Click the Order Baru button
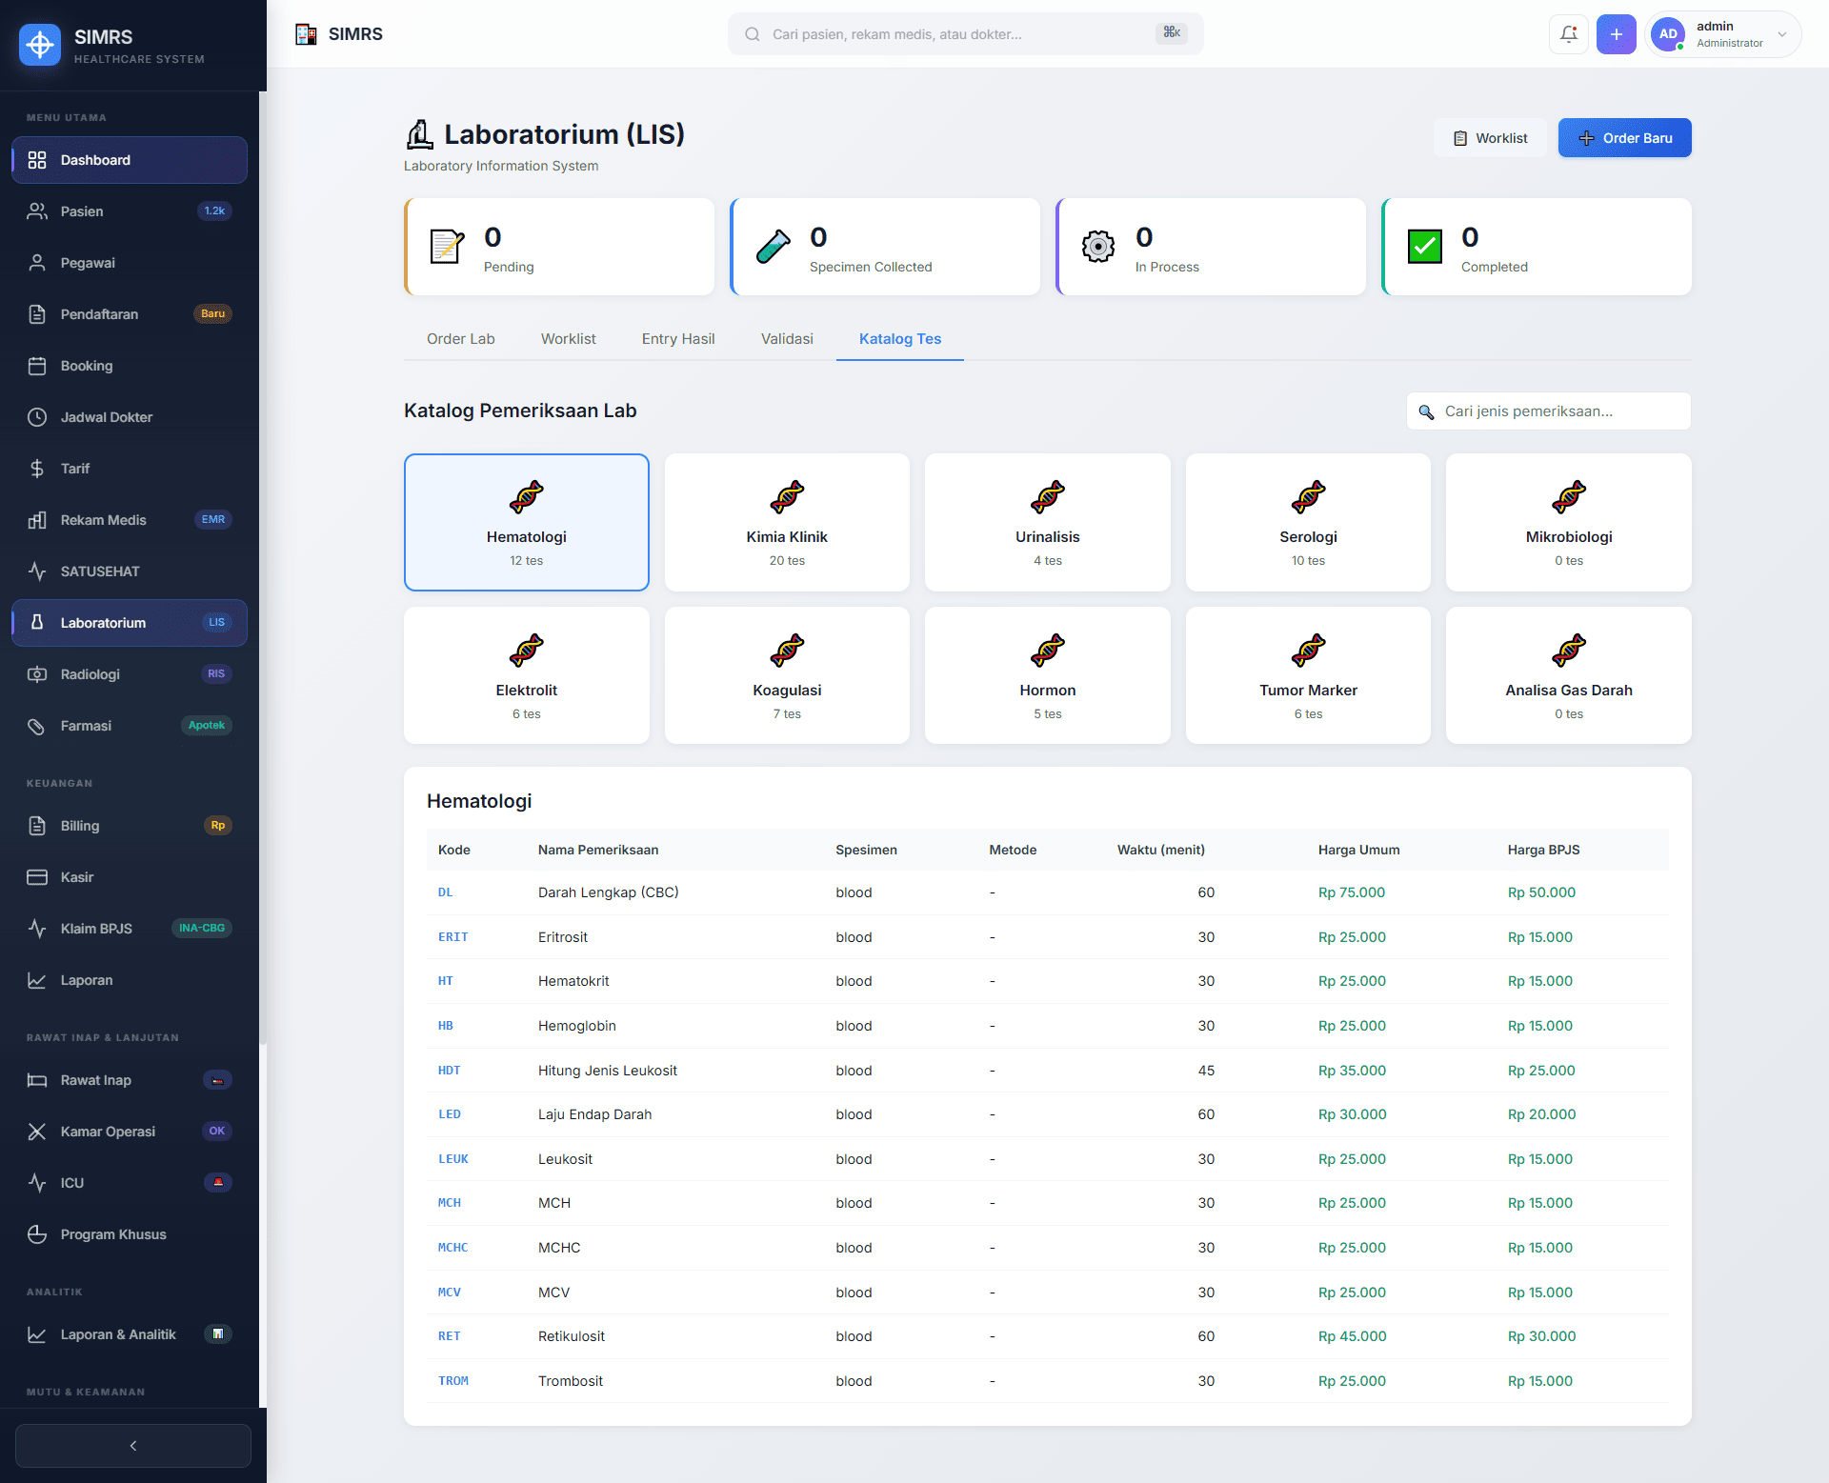 pos(1624,138)
